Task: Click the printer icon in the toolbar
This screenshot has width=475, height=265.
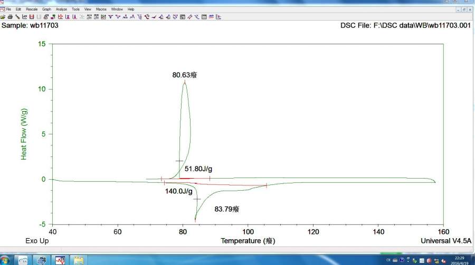Action: 10,17
